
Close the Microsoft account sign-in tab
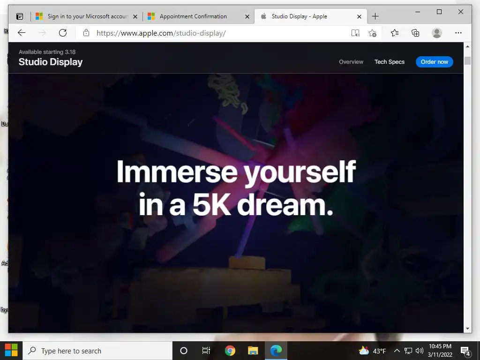pos(135,17)
